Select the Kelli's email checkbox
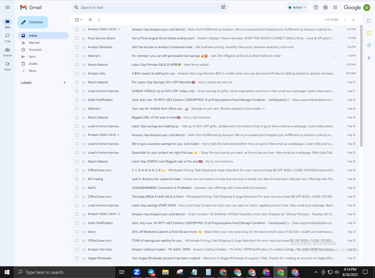Screen dimensions: 375x278 [77, 188]
